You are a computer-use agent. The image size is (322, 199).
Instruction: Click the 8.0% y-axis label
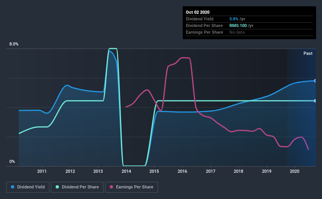[14, 44]
